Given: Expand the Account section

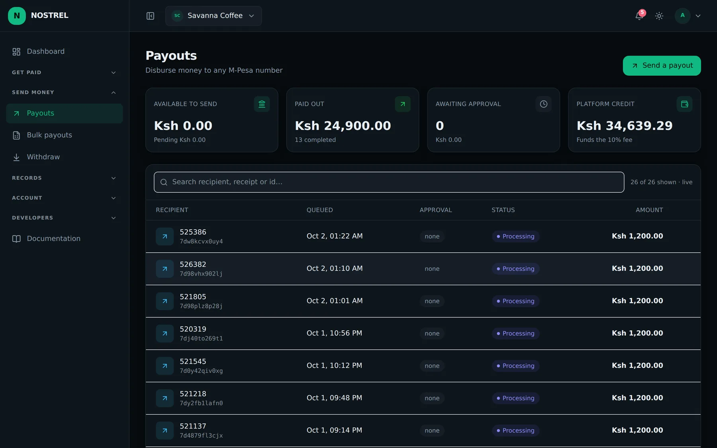Looking at the screenshot, I should pyautogui.click(x=65, y=198).
